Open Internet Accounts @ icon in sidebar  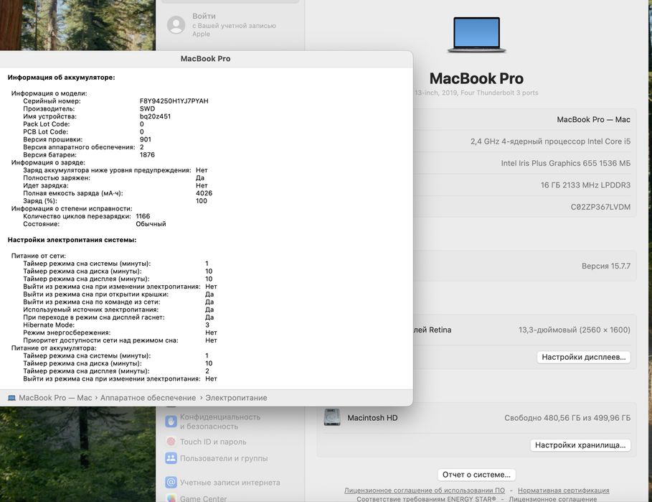point(171,482)
